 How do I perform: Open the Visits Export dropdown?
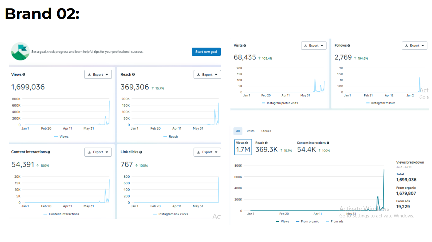click(313, 46)
